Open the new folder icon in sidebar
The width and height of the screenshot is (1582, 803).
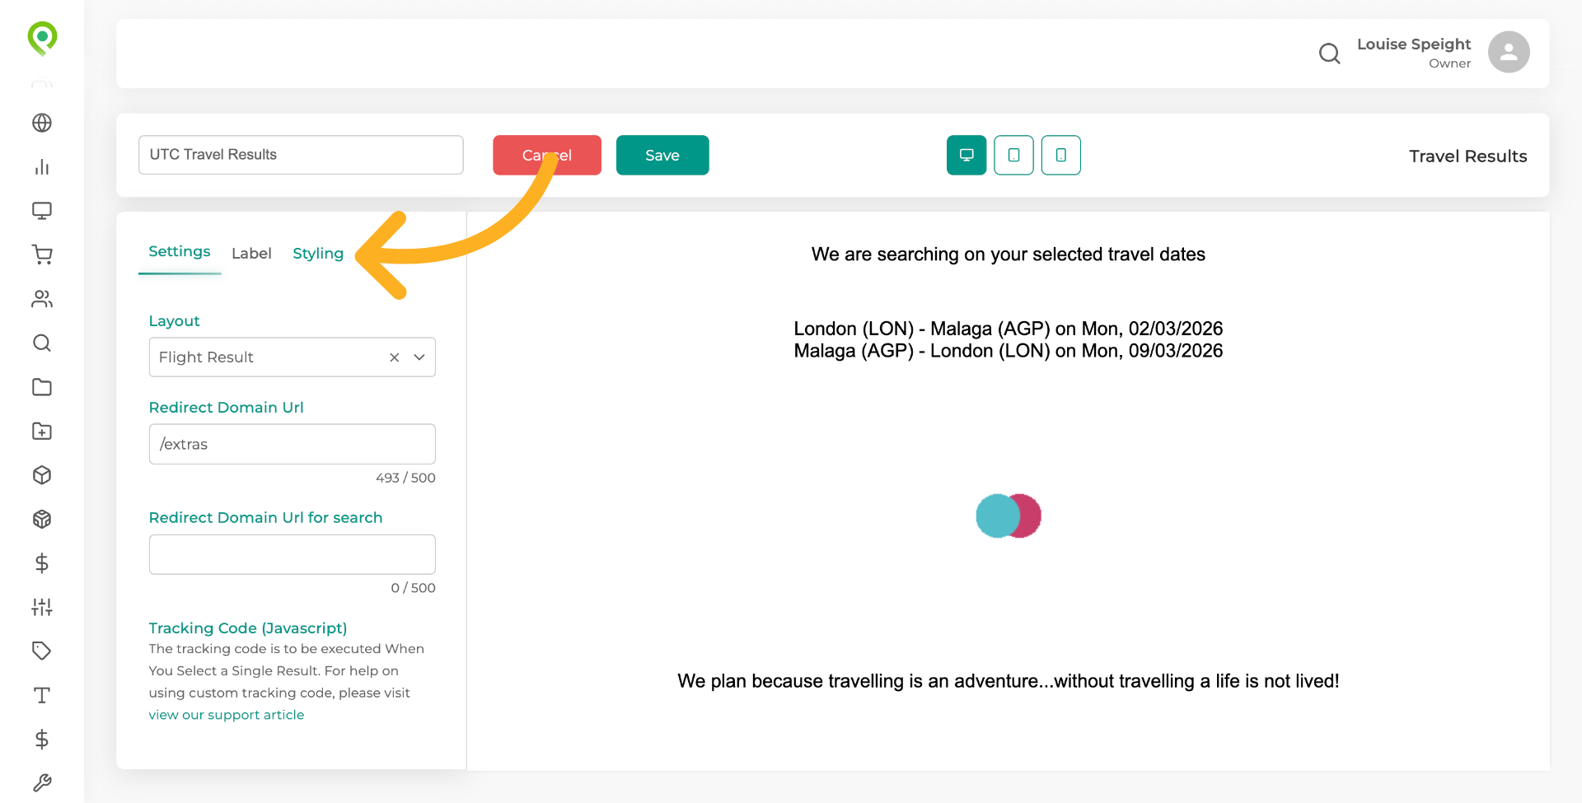click(x=42, y=431)
